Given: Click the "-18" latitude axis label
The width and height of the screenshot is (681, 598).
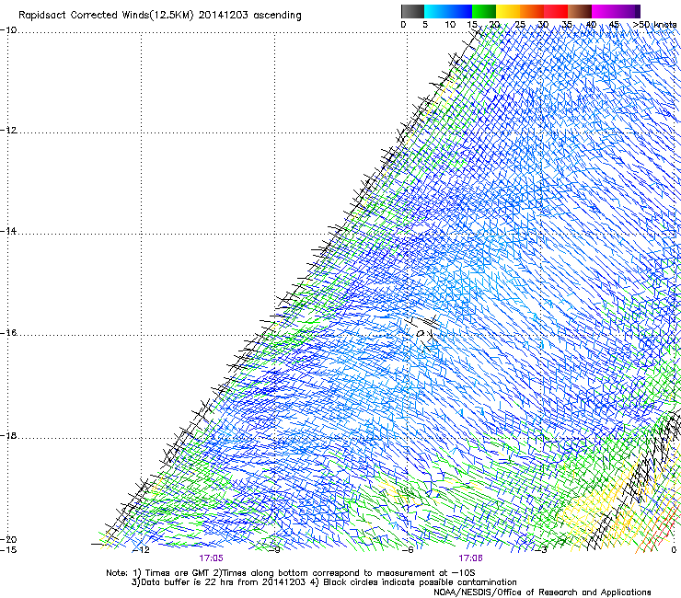Looking at the screenshot, I should pos(8,436).
